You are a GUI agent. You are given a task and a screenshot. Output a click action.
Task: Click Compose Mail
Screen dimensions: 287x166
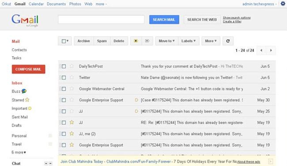click(x=28, y=69)
